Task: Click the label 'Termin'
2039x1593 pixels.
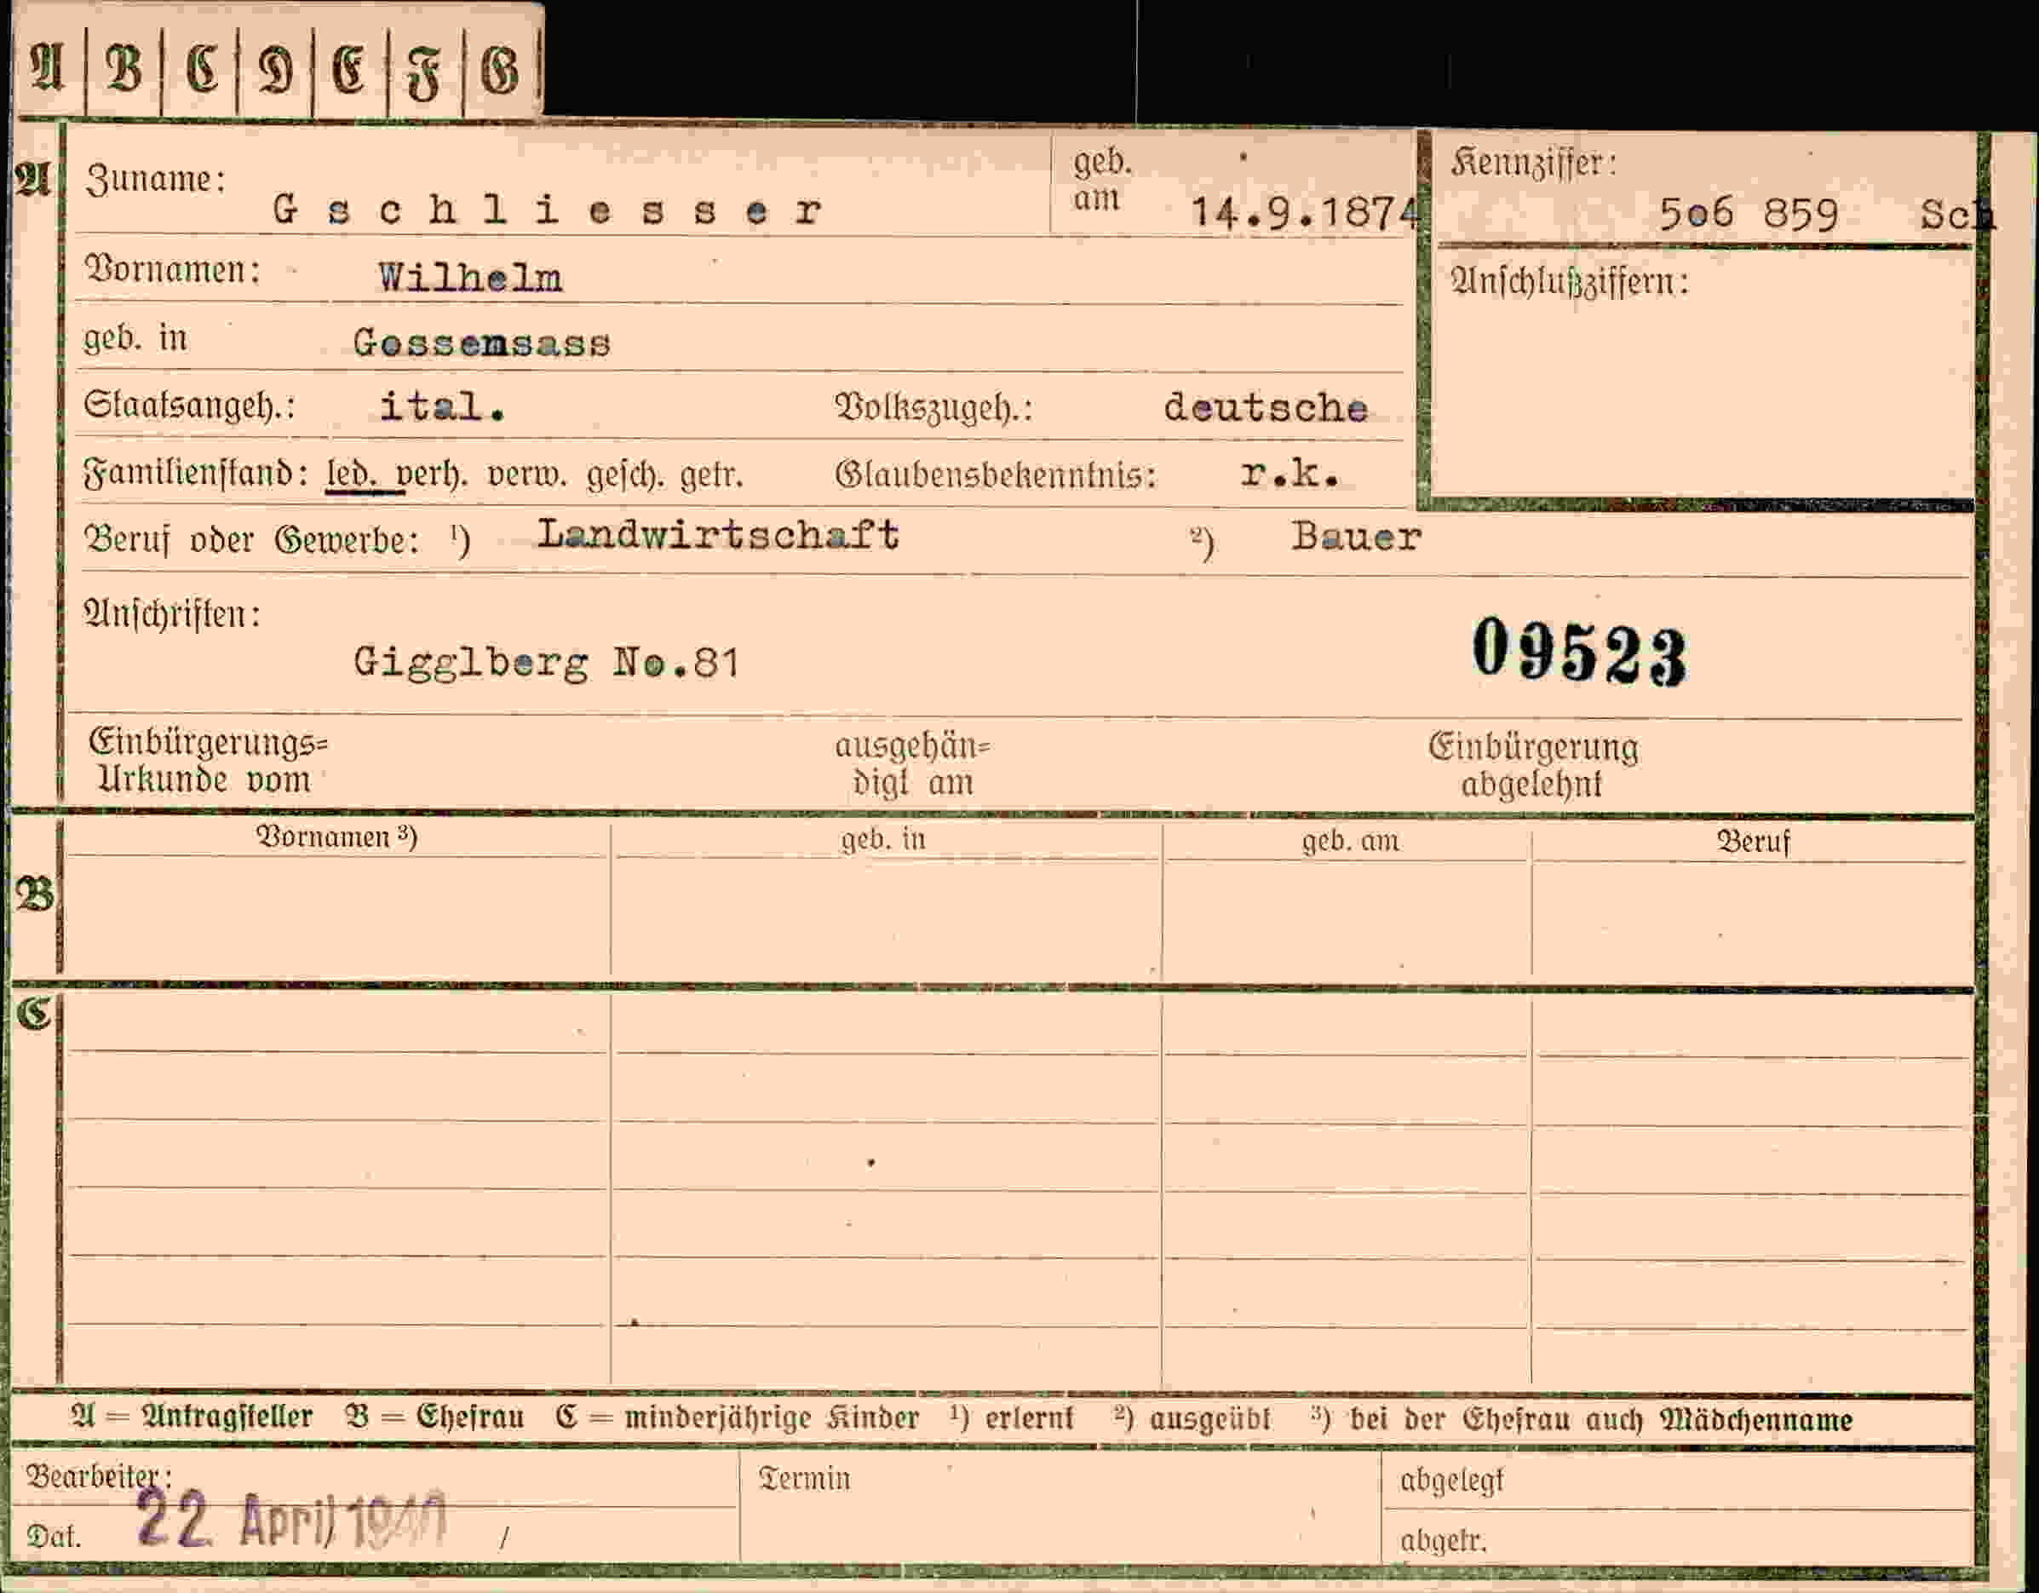Action: click(804, 1479)
